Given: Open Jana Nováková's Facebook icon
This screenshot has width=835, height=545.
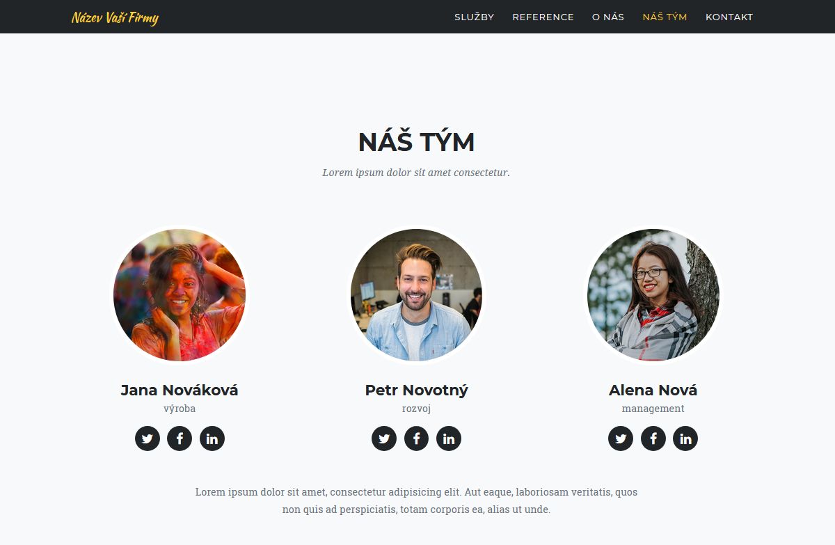Looking at the screenshot, I should 180,439.
